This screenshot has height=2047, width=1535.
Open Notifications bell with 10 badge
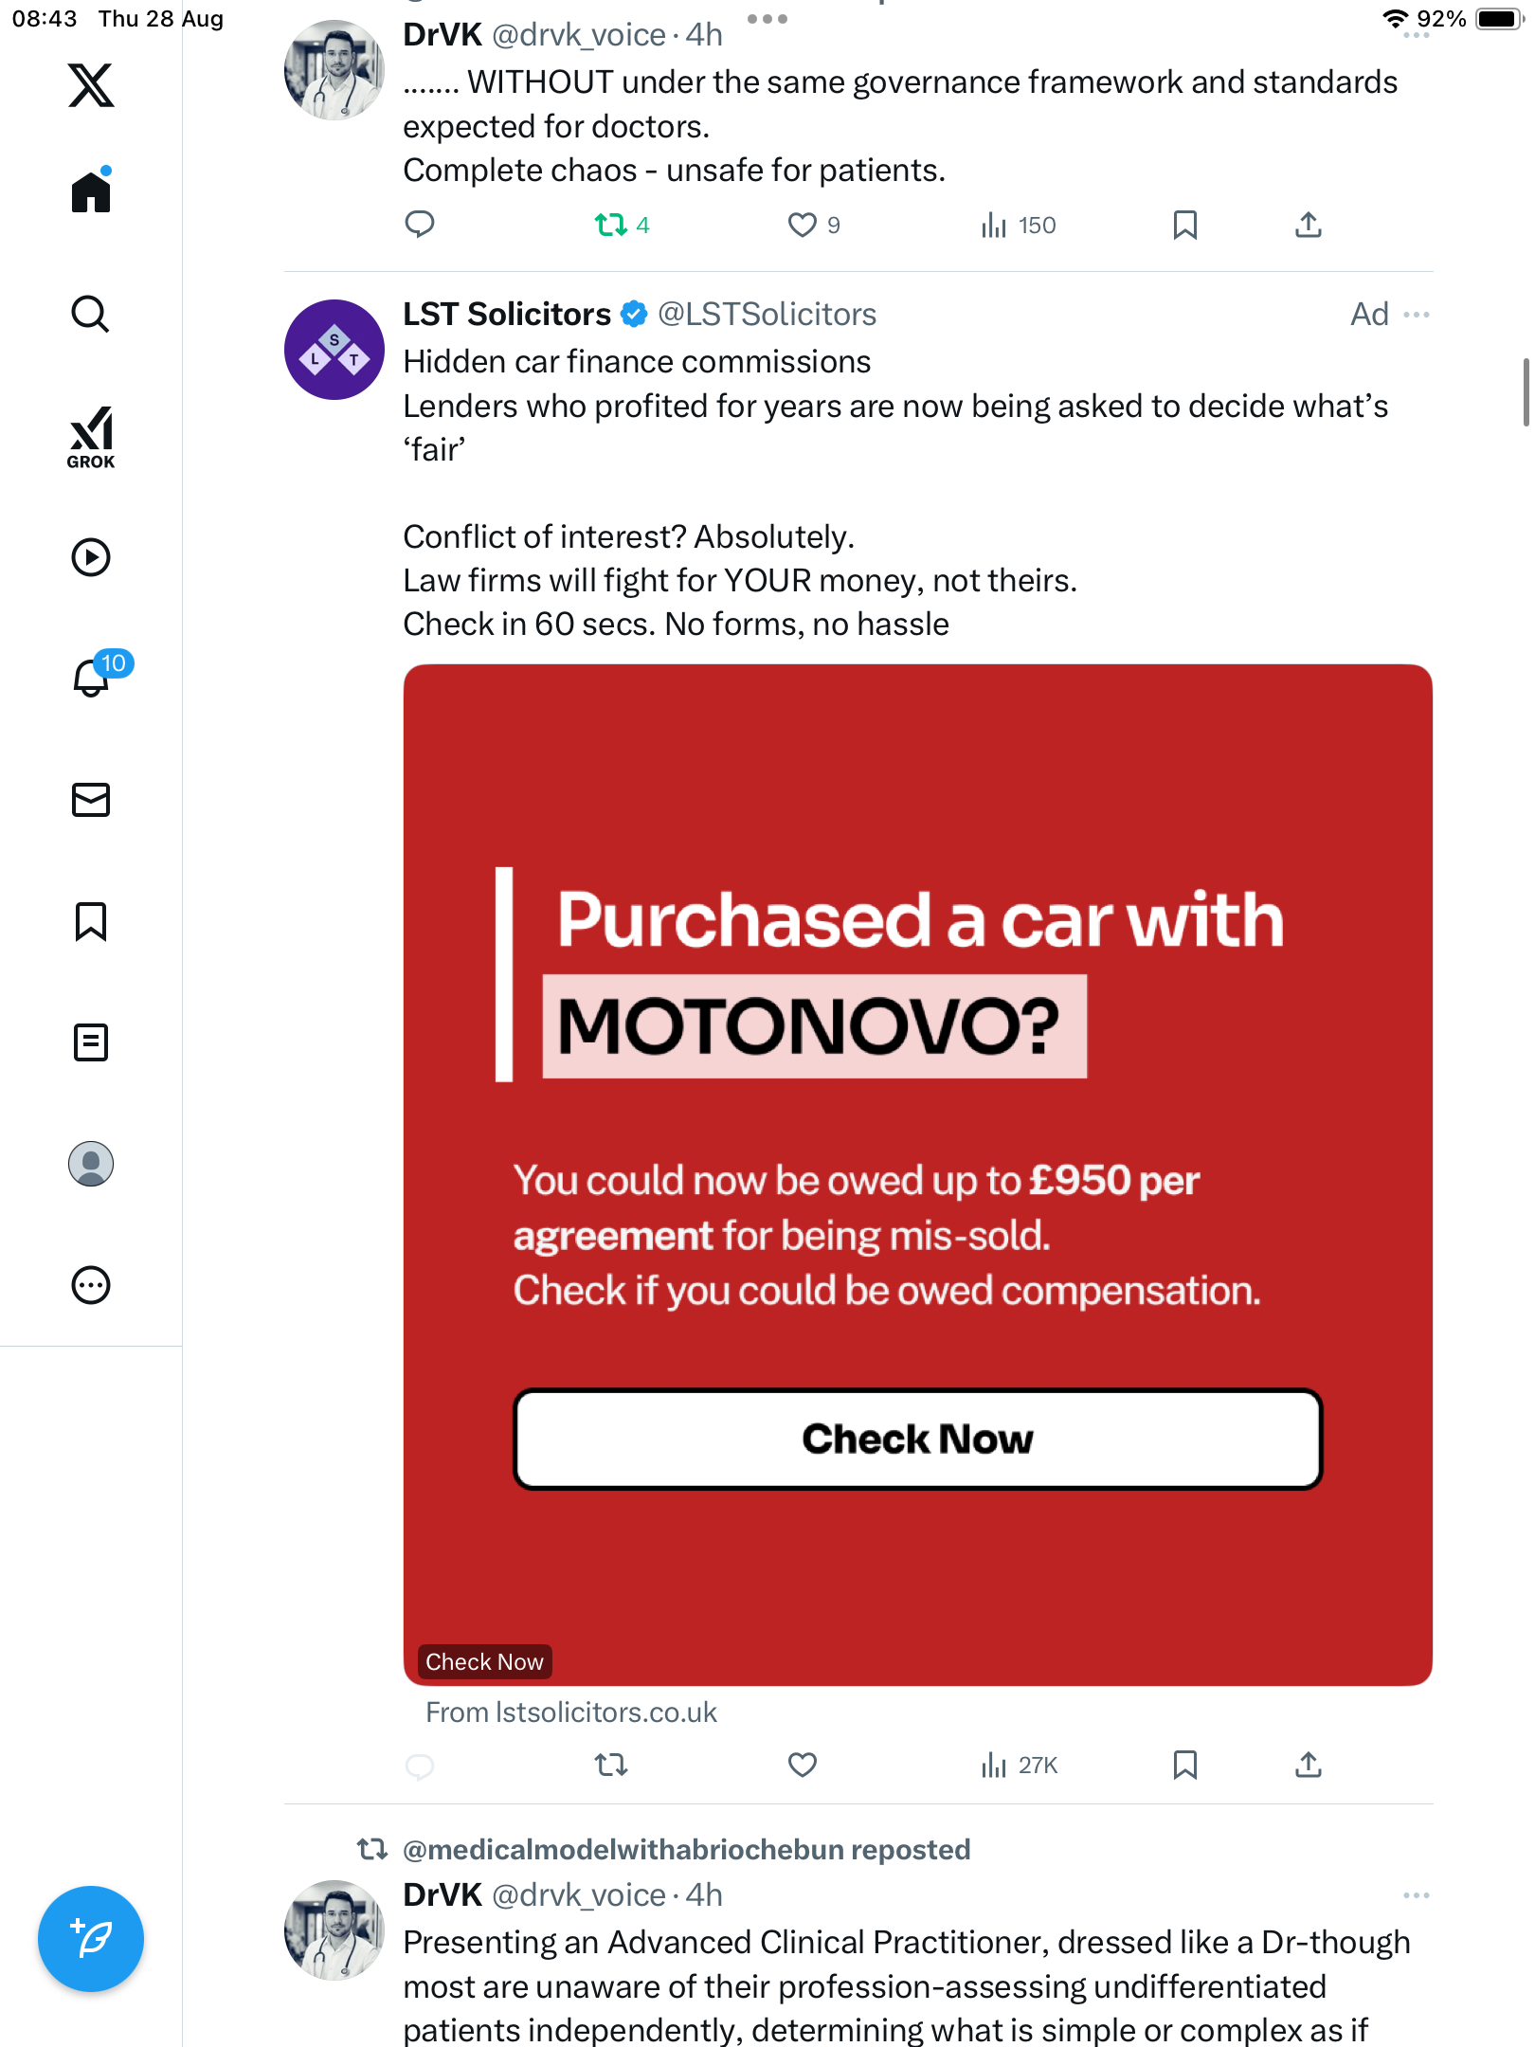93,677
